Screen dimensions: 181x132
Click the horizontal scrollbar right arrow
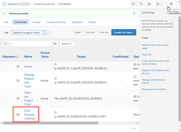click(x=138, y=123)
